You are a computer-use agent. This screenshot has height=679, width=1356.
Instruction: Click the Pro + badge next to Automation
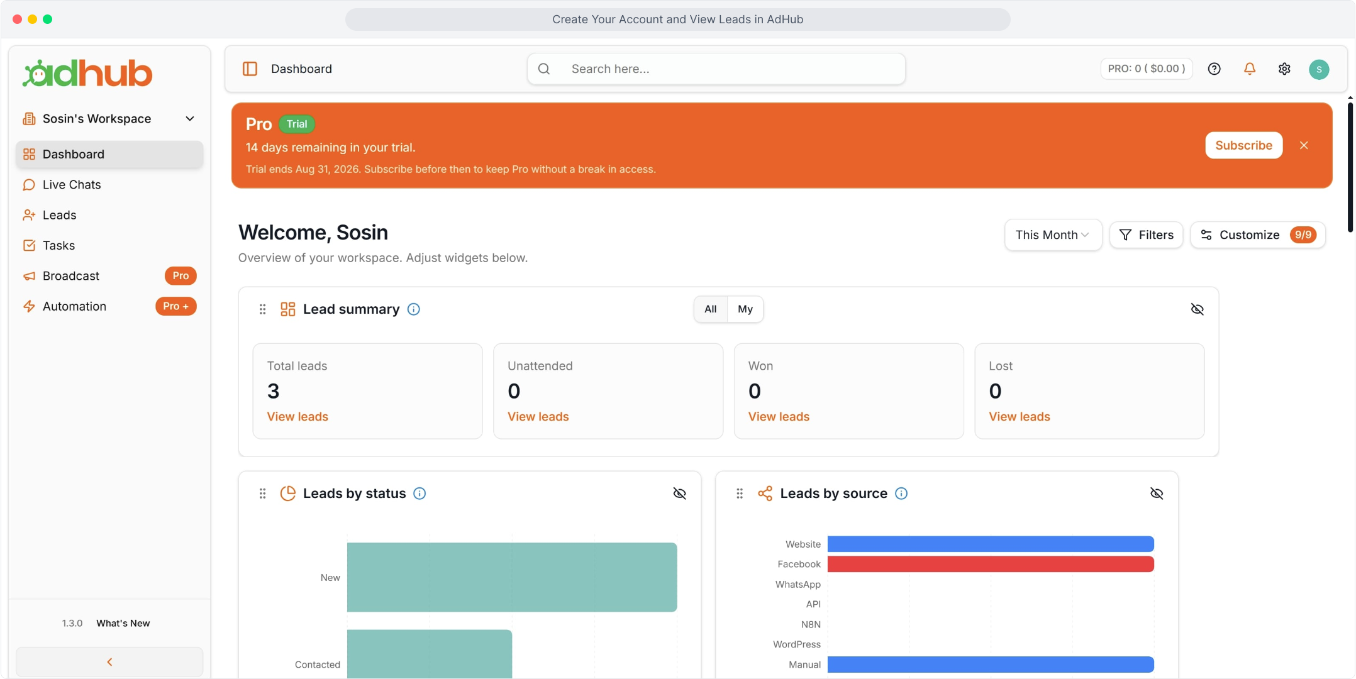pos(175,306)
